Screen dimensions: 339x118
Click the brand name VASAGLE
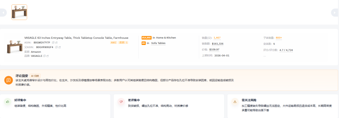click(36, 56)
